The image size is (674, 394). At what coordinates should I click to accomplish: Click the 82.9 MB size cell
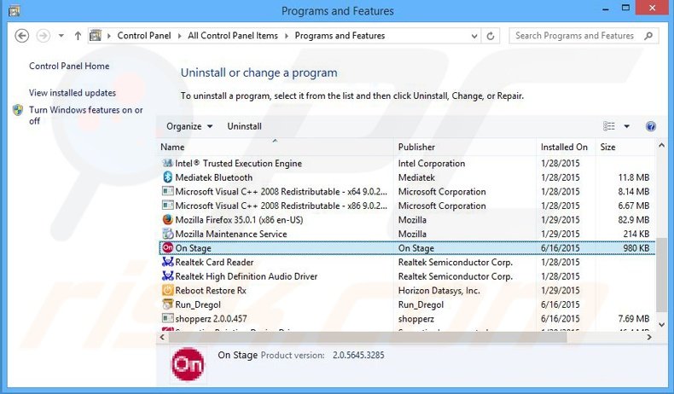[x=634, y=220]
